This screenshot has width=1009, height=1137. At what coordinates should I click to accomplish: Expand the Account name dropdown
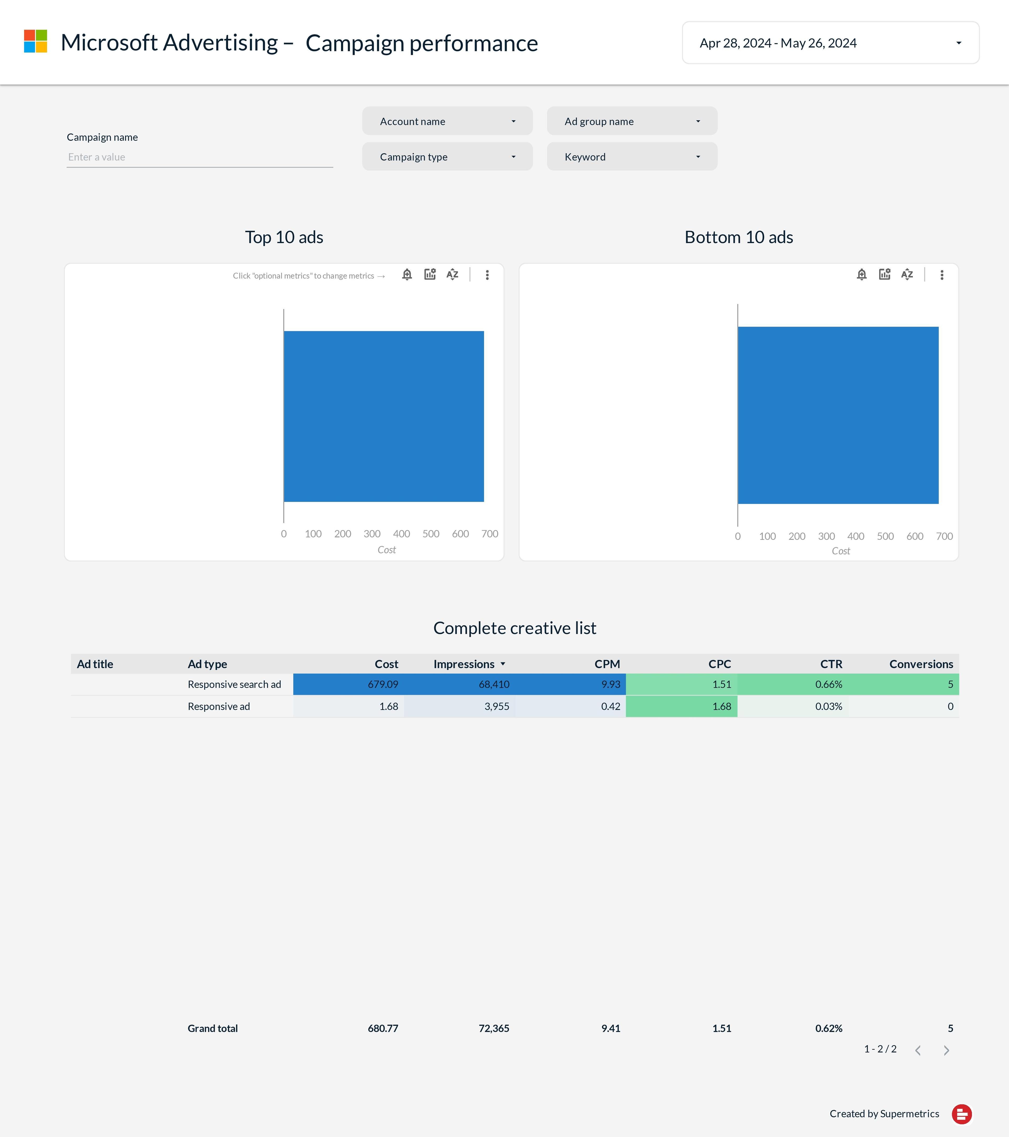click(x=447, y=121)
